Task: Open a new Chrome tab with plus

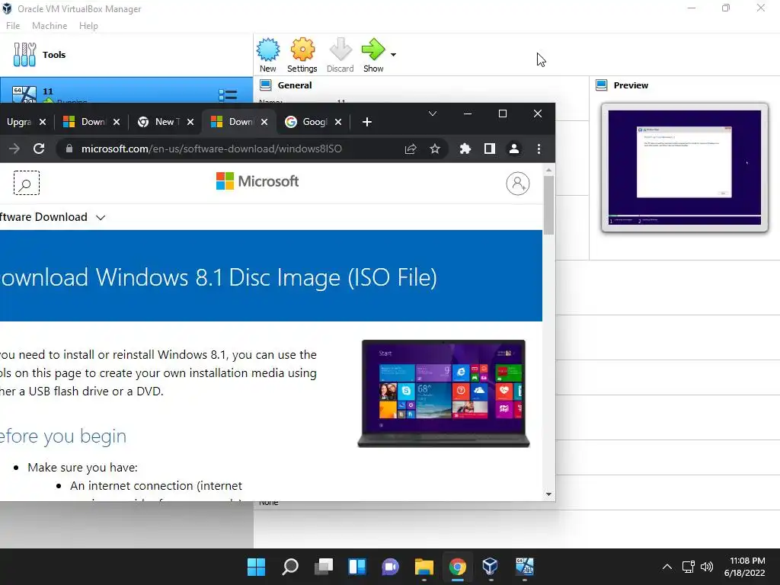Action: click(367, 122)
